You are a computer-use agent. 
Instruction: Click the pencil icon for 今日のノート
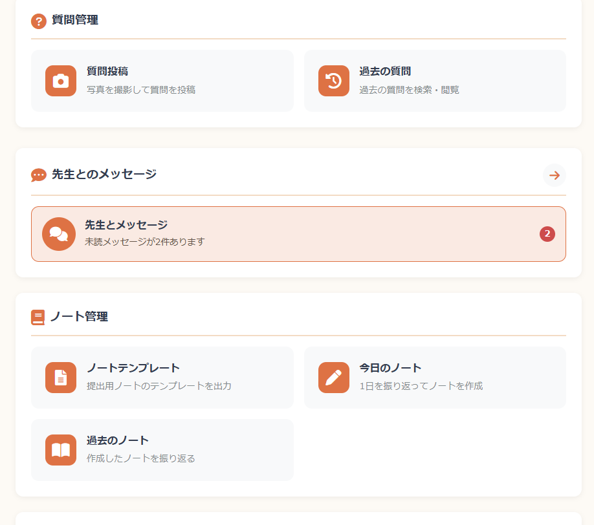(x=334, y=378)
